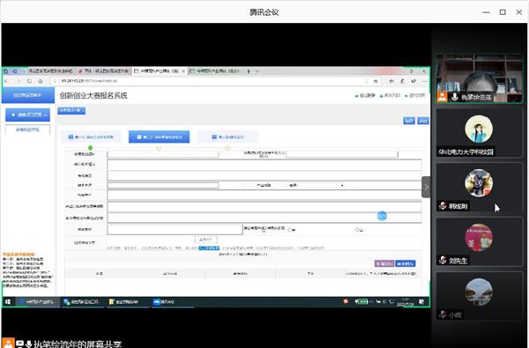Image resolution: width=529 pixels, height=348 pixels.
Task: Click the middle header link at top right
Action: click(x=390, y=95)
